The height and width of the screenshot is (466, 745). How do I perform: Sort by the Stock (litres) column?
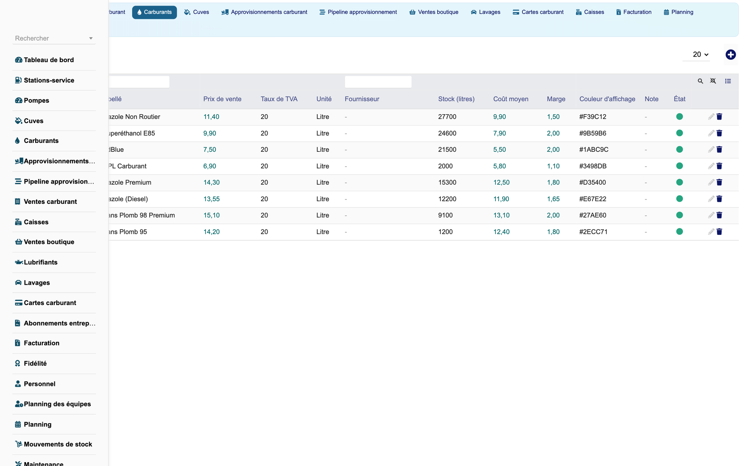[456, 99]
